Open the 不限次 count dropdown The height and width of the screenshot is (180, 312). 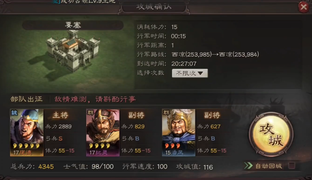pos(190,73)
